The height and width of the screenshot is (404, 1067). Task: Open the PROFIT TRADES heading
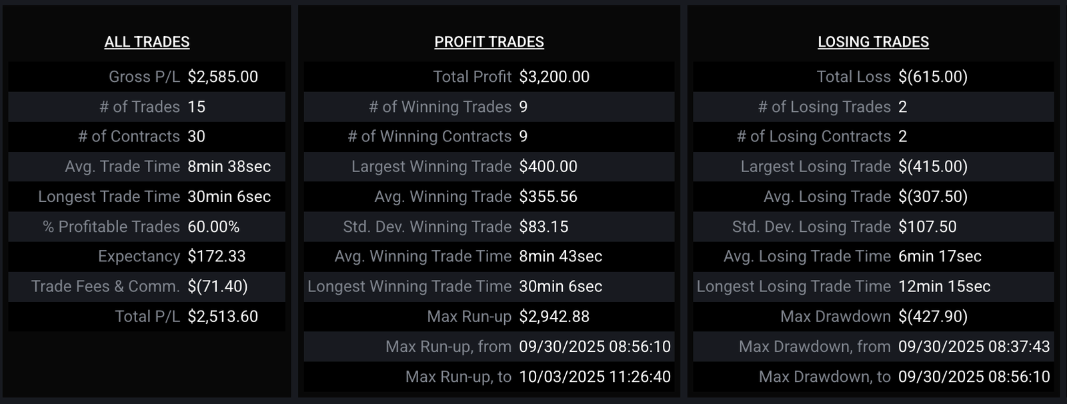click(x=489, y=42)
